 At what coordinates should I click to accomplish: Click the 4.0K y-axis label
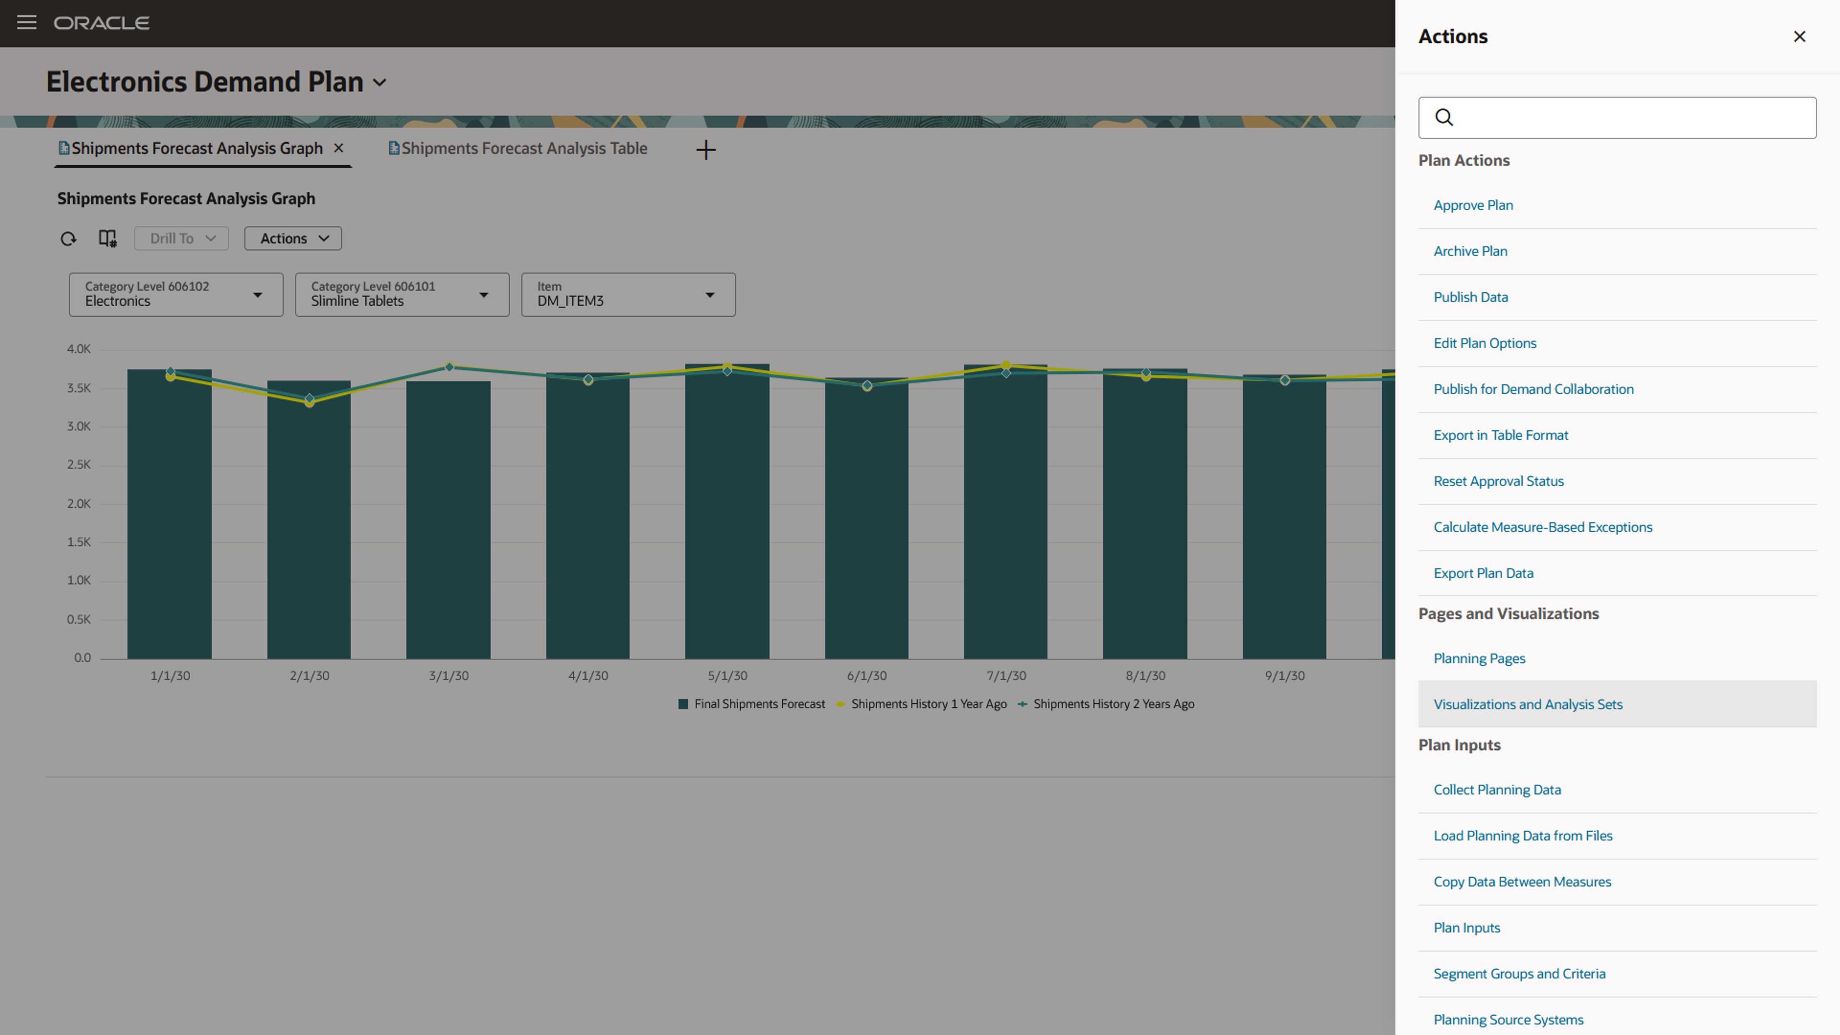tap(79, 349)
